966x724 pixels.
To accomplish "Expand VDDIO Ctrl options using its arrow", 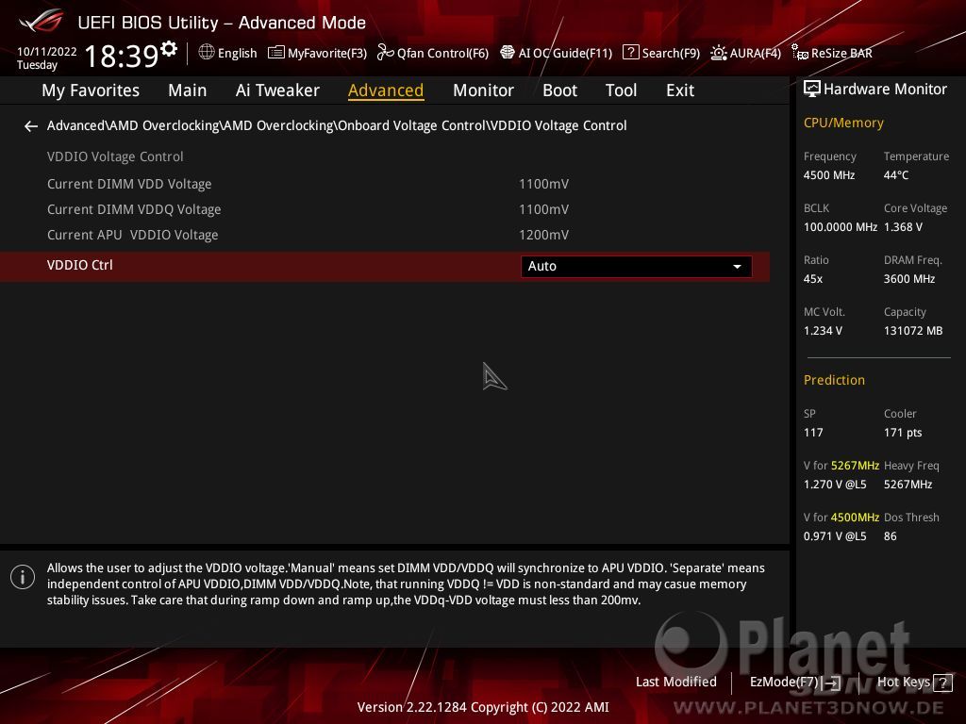I will (x=737, y=267).
